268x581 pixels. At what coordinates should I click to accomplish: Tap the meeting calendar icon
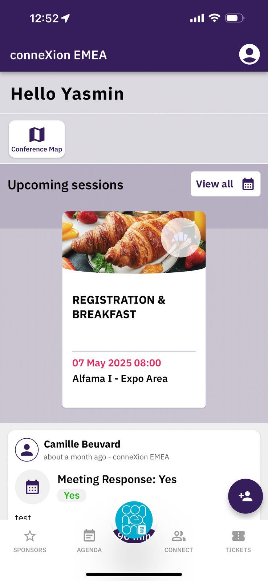pos(32,487)
